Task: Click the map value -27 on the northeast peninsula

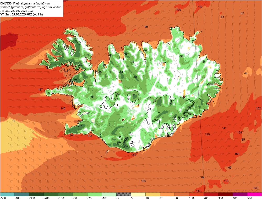Action: tap(194, 40)
